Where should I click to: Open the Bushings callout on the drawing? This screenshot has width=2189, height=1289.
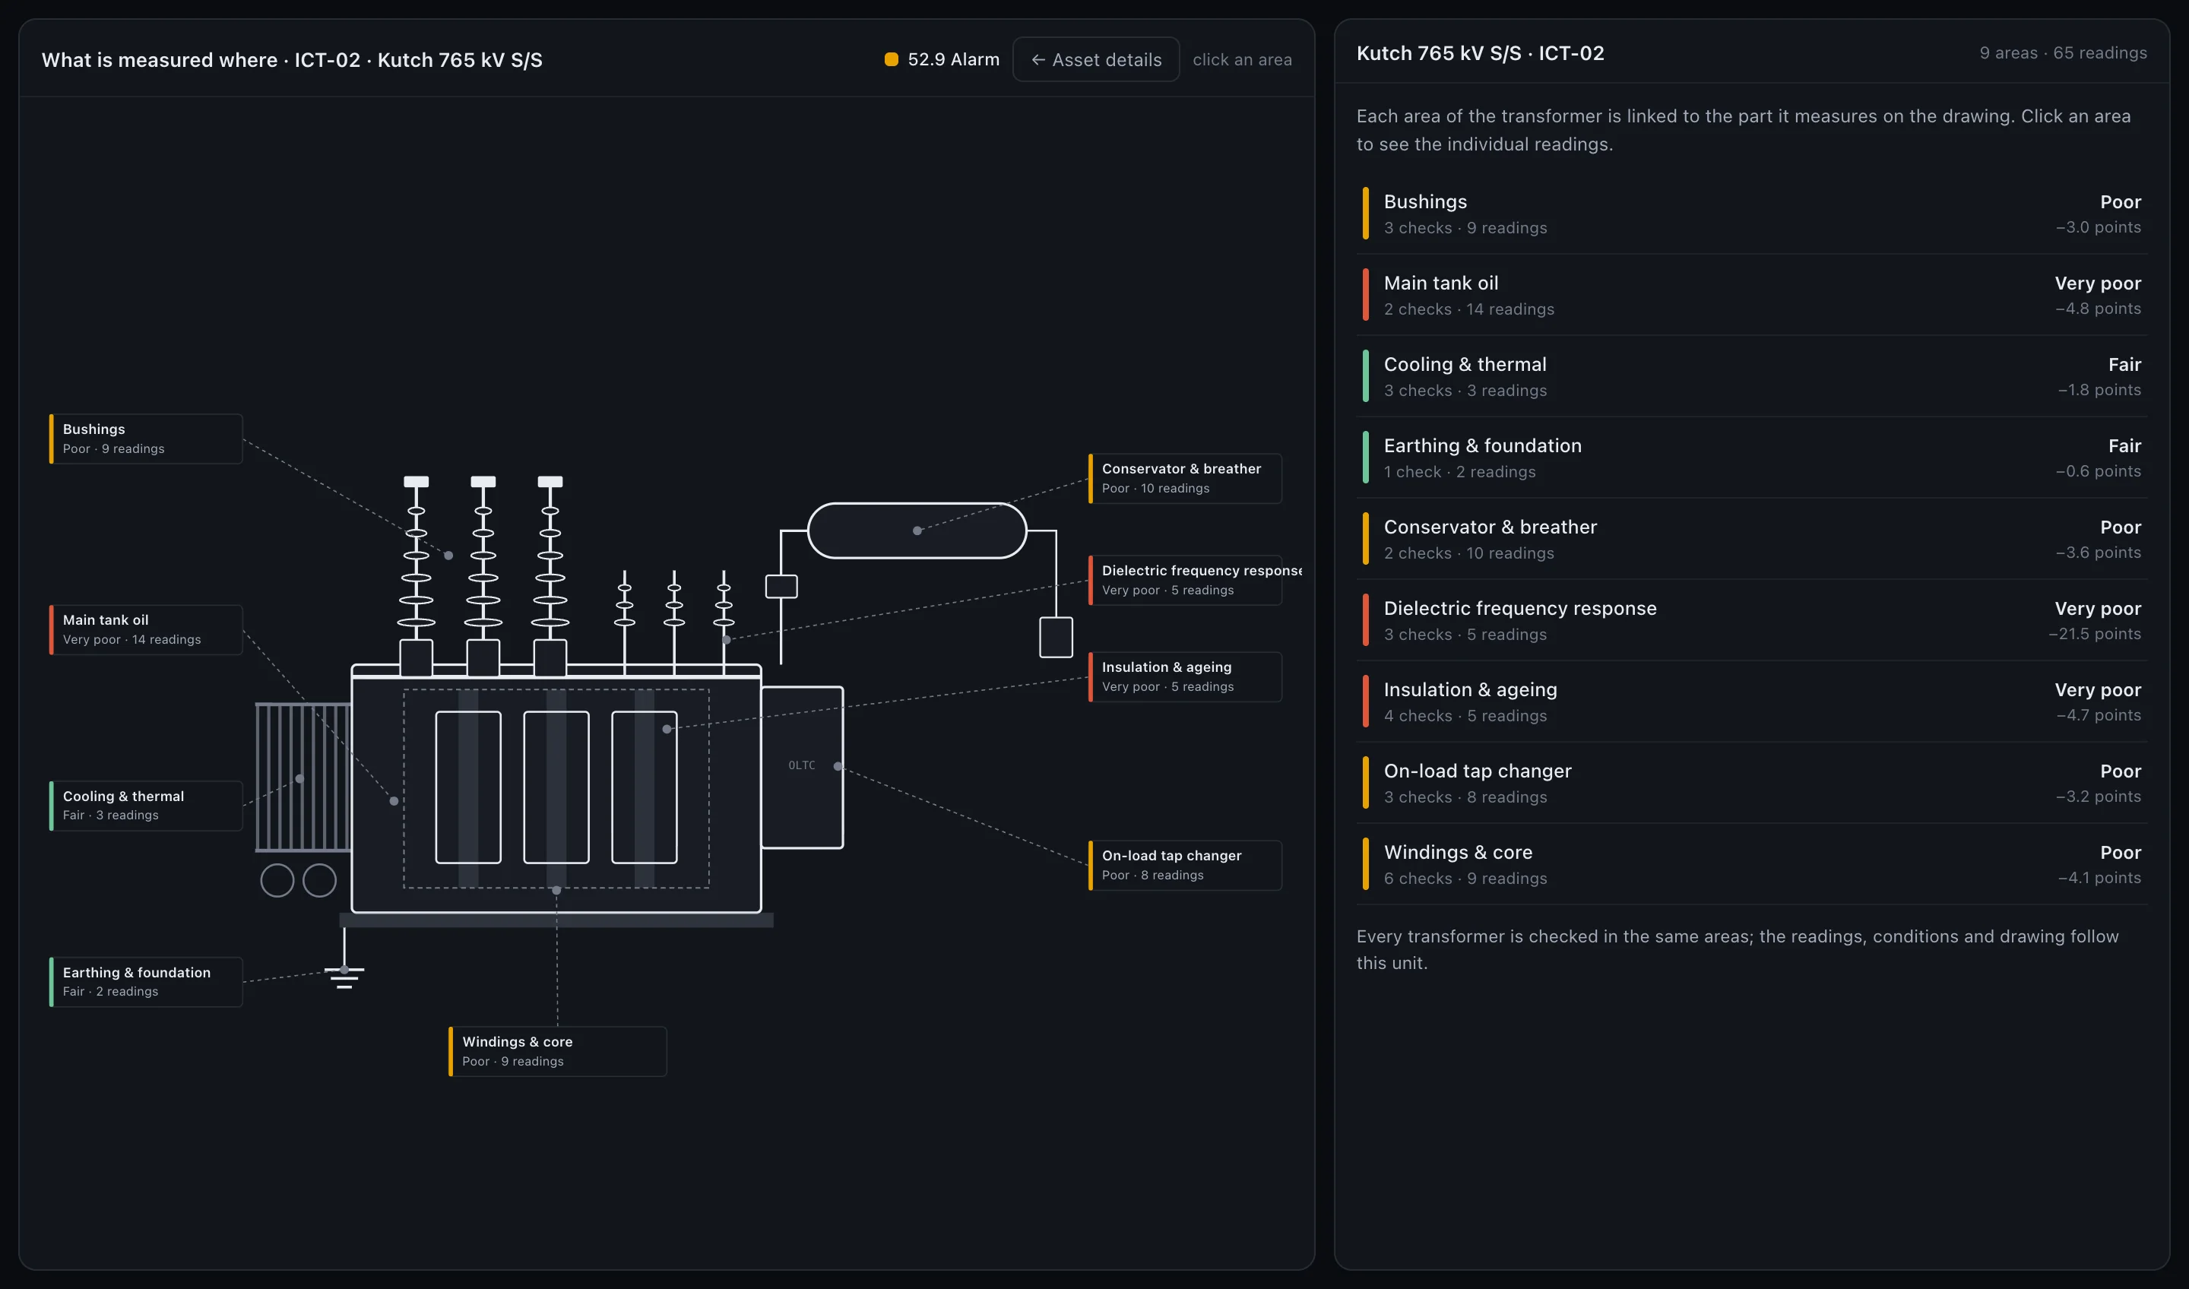point(146,439)
